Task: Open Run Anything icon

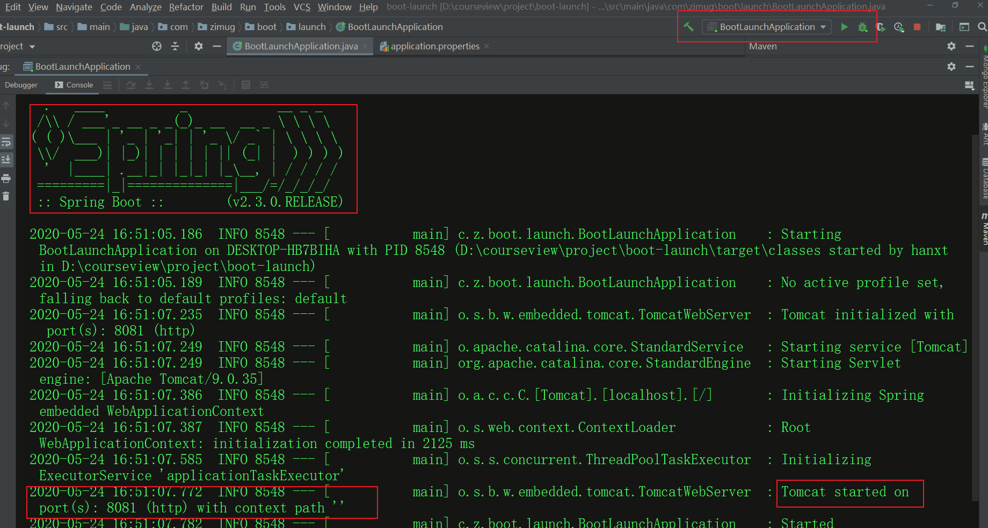Action: coord(964,27)
